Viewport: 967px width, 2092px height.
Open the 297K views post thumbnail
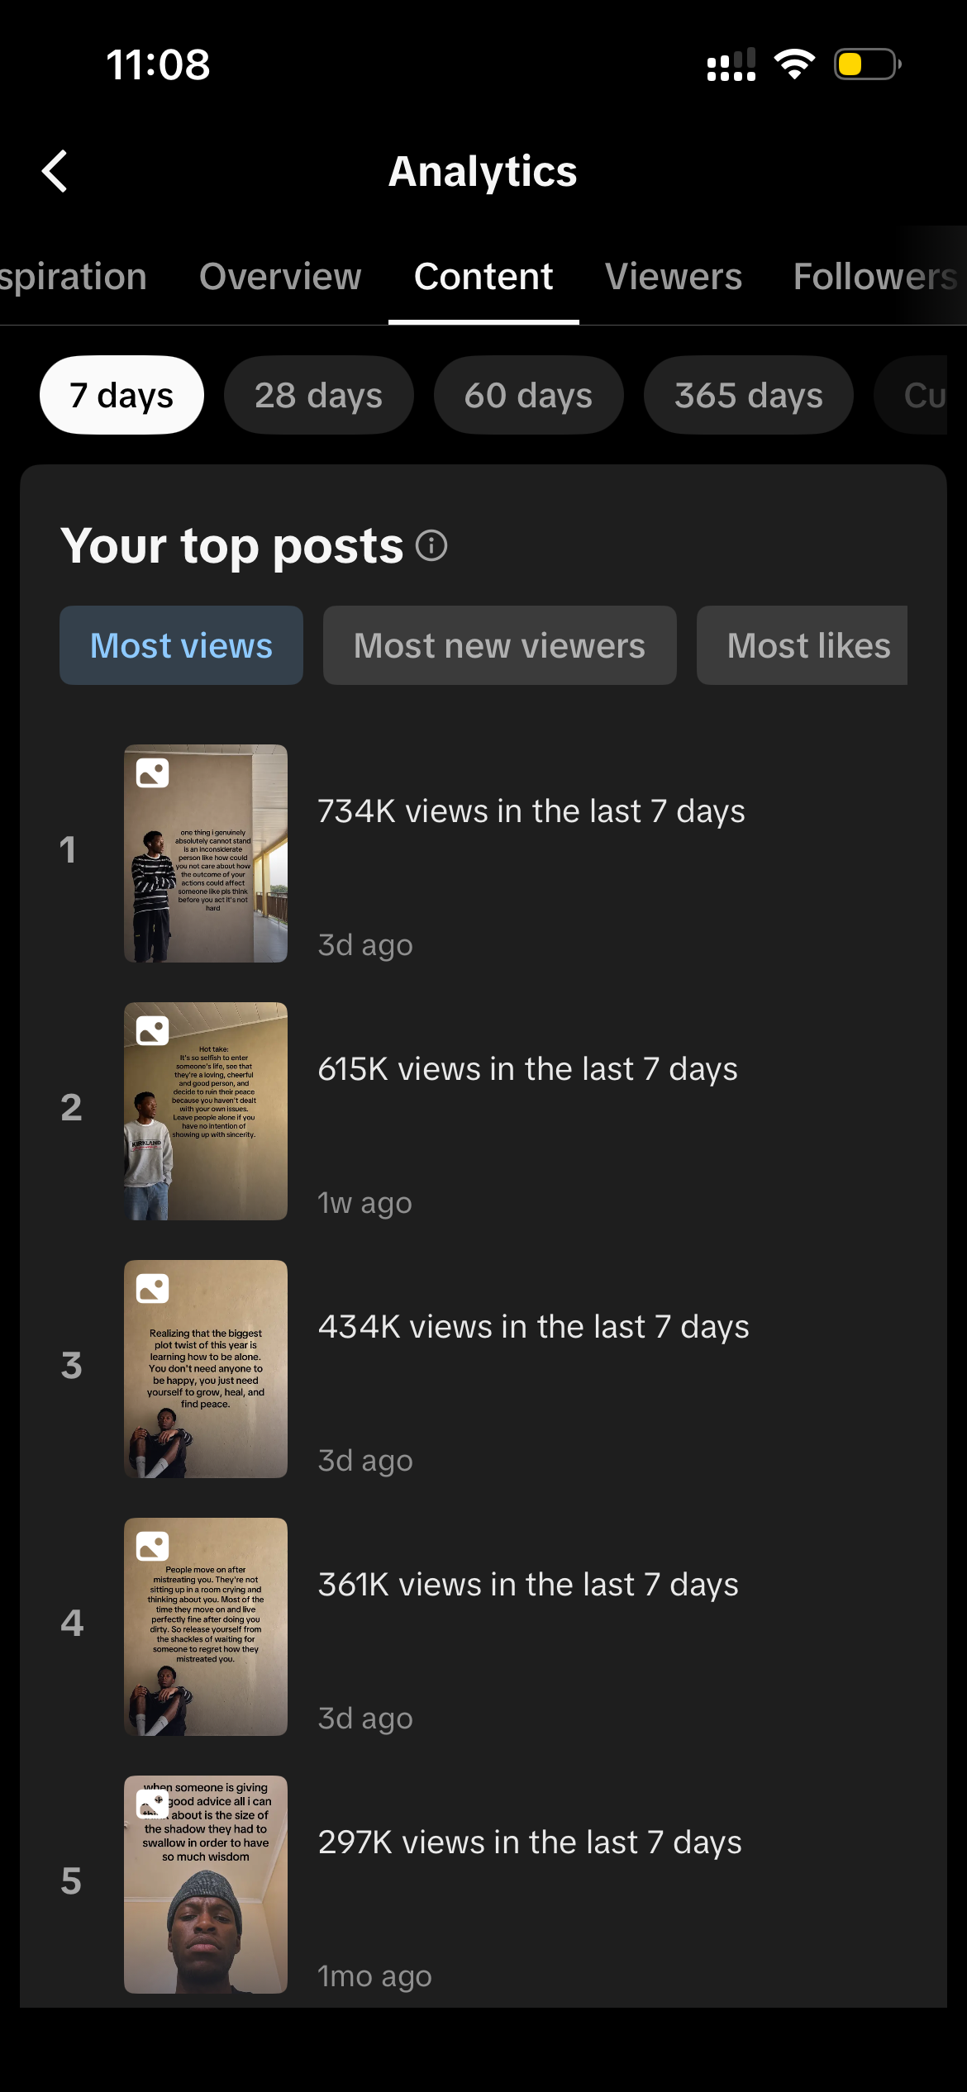206,1885
